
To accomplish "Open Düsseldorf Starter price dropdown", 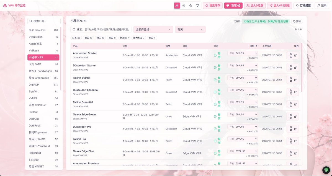I will point(243,65).
